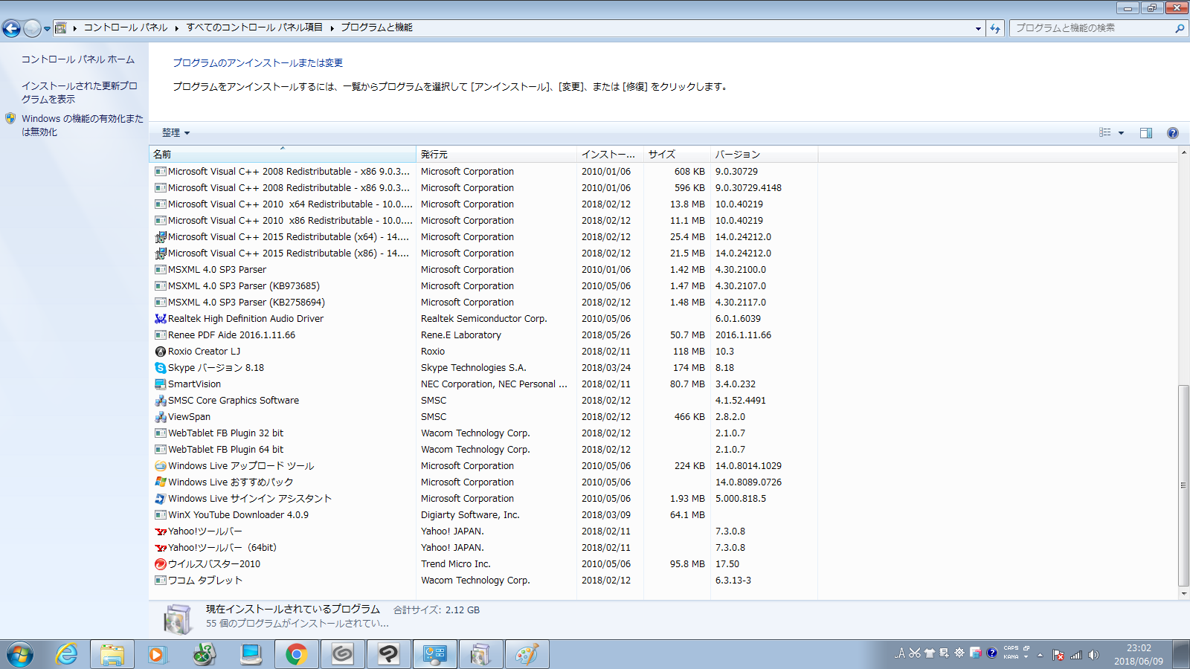Select the Roxio Creator LJ icon
Screen dimensions: 1190x669
[x=160, y=352]
